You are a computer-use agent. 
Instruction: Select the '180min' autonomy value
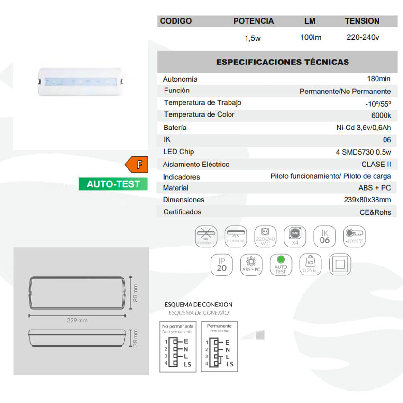[x=379, y=79]
